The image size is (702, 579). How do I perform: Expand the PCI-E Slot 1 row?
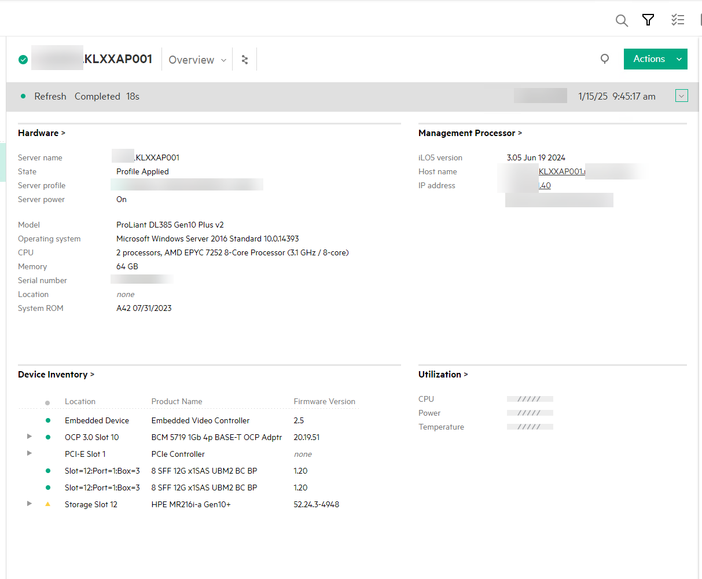click(x=29, y=453)
